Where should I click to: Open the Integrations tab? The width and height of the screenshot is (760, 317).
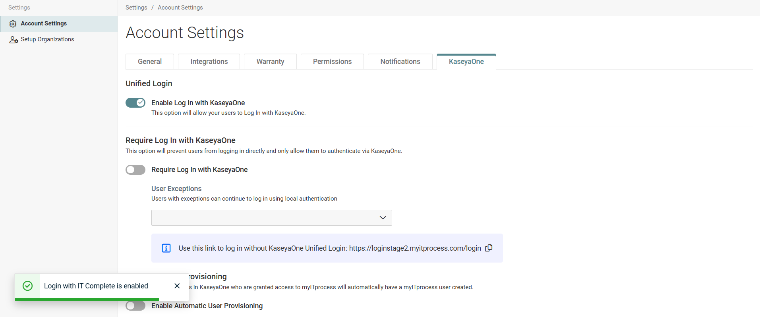(209, 62)
